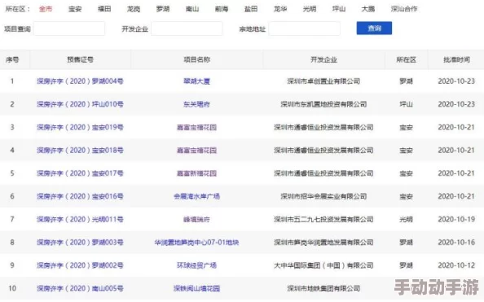Click the 开发企业 column header
This screenshot has width=484, height=302.
pos(323,59)
